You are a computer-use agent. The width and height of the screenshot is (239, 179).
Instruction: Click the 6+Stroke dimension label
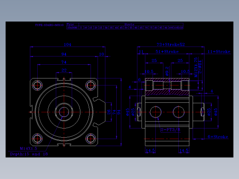pos(218,137)
